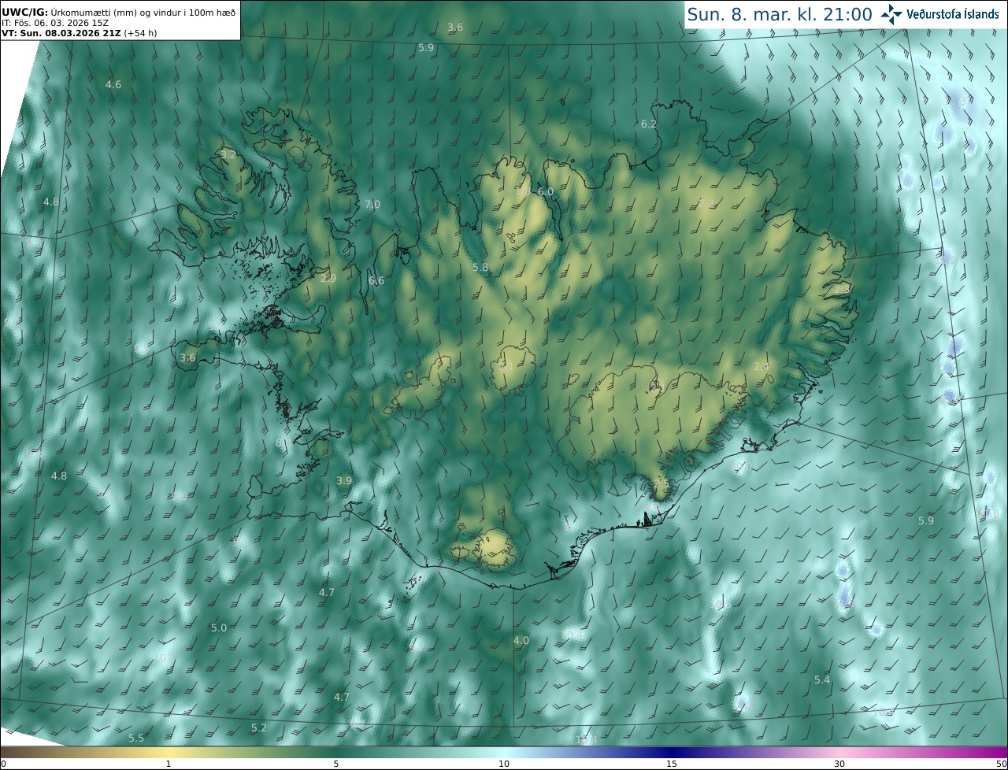1008x770 pixels.
Task: Click the 6.2 value label on the map
Action: click(648, 124)
